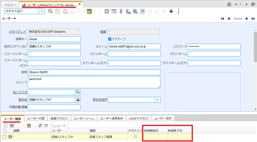Open the 組織アクセス detail tab
This screenshot has width=257, height=142.
(59, 118)
